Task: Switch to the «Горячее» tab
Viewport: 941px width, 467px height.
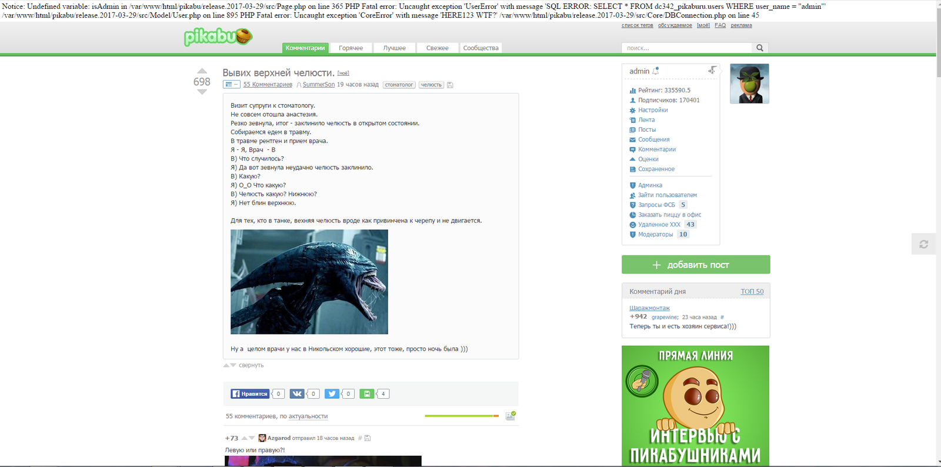Action: [351, 48]
